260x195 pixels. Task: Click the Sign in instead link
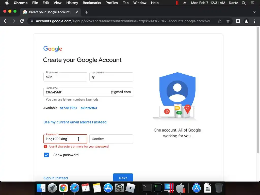pos(56,178)
